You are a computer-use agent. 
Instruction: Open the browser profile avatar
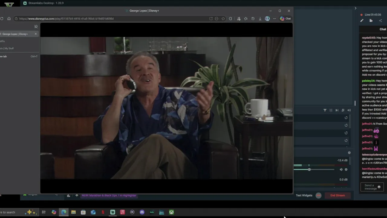pyautogui.click(x=267, y=18)
